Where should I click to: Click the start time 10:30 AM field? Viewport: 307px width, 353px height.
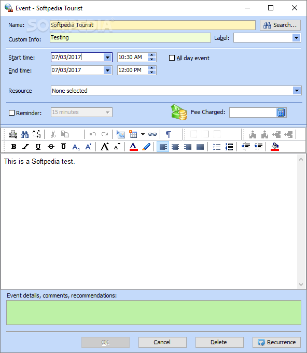pos(132,58)
